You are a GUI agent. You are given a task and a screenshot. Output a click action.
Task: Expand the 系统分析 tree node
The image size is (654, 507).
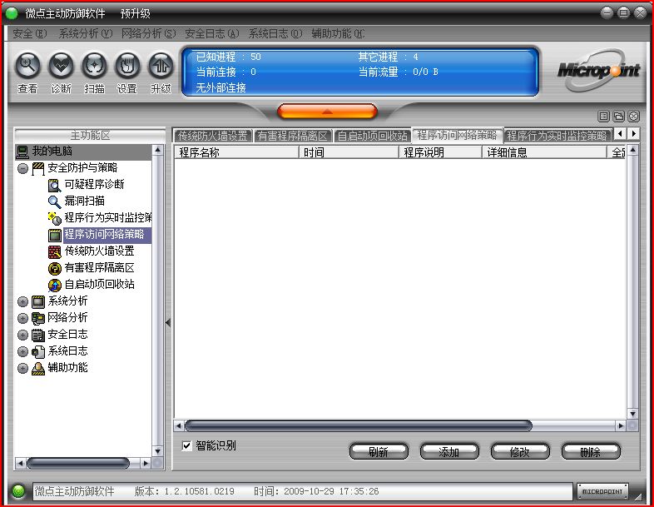(22, 301)
